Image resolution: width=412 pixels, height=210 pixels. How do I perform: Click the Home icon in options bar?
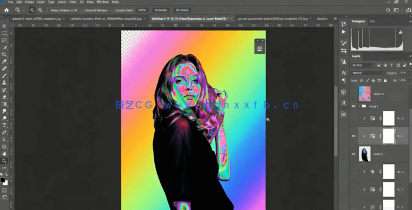[6, 10]
